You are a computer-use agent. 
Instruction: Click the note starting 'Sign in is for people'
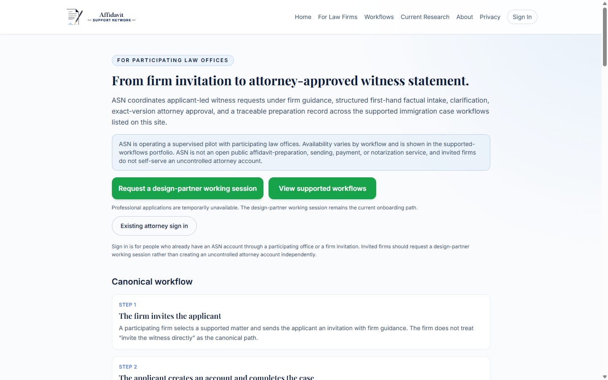coord(290,250)
